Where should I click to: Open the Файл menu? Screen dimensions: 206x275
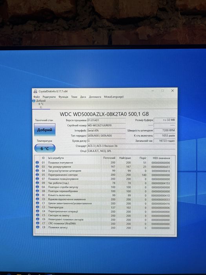[36, 97]
